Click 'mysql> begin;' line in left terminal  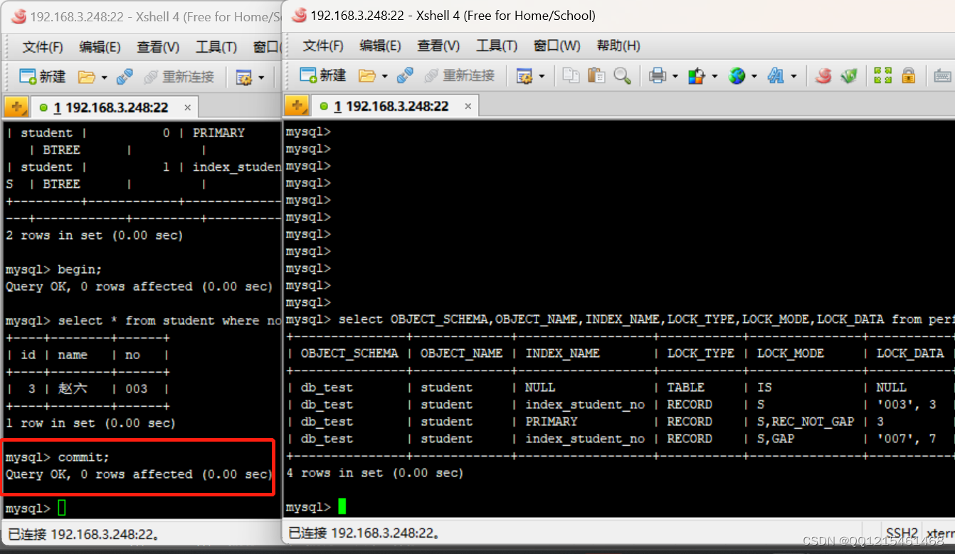(54, 270)
